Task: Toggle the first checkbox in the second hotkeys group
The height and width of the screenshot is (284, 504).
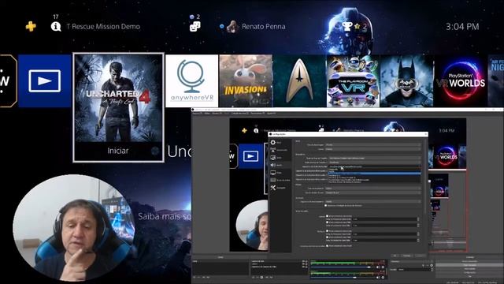Action: (x=328, y=231)
